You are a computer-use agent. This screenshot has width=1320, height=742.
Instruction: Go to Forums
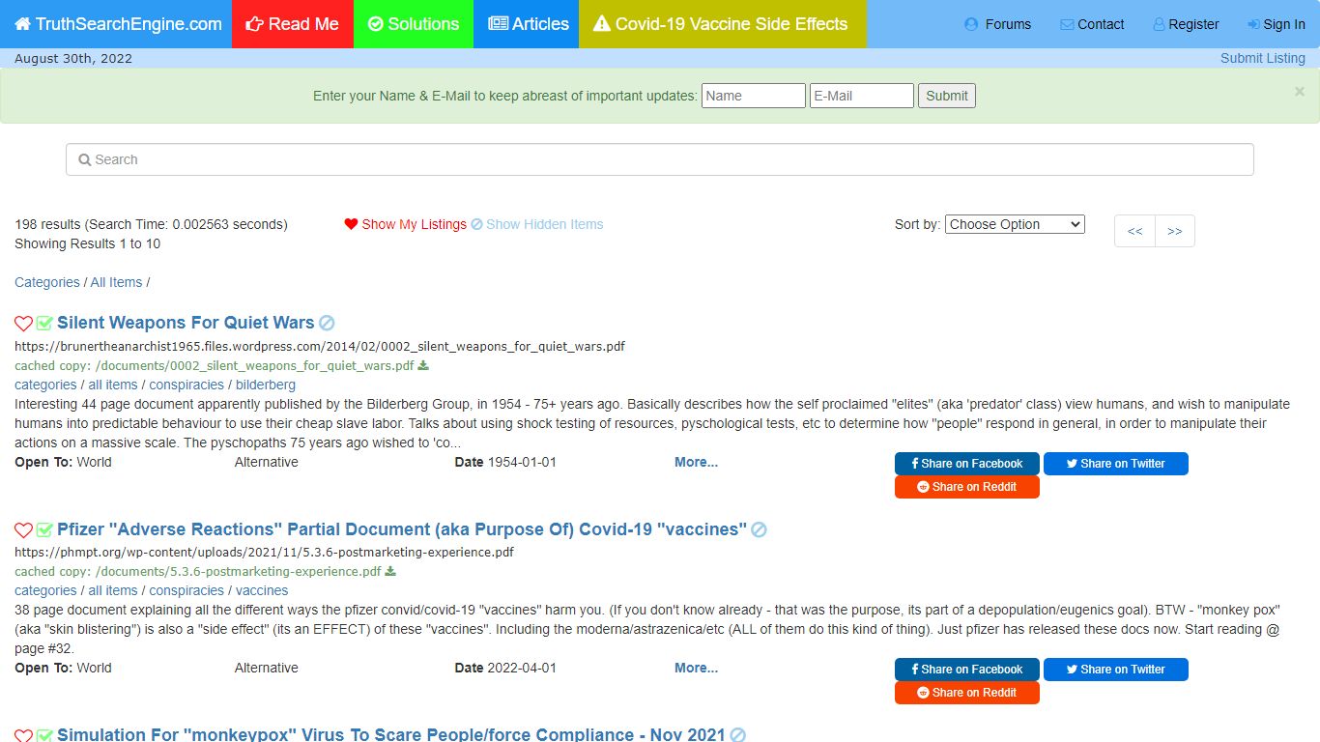pyautogui.click(x=997, y=24)
